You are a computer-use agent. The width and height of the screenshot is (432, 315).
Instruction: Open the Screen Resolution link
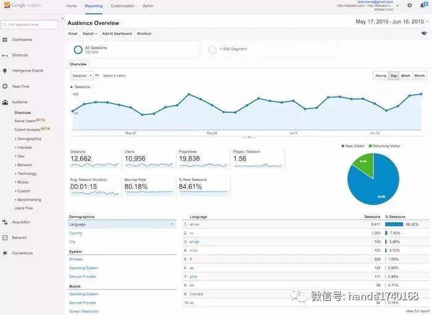pyautogui.click(x=84, y=311)
